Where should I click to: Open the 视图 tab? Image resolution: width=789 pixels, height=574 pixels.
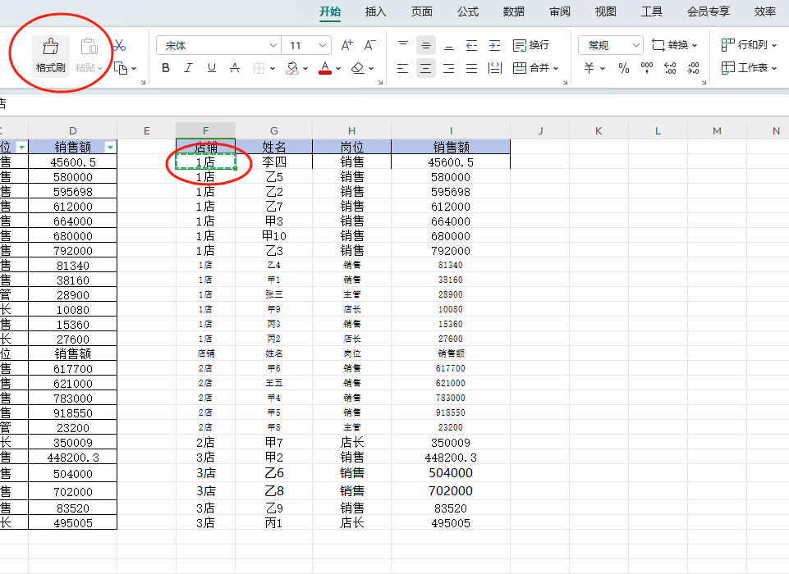point(606,11)
